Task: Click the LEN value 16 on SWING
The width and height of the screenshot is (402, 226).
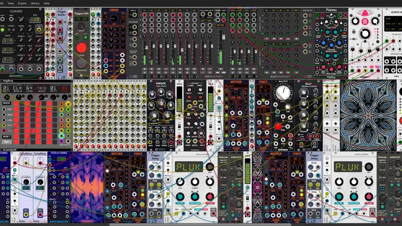Action: 122,16
